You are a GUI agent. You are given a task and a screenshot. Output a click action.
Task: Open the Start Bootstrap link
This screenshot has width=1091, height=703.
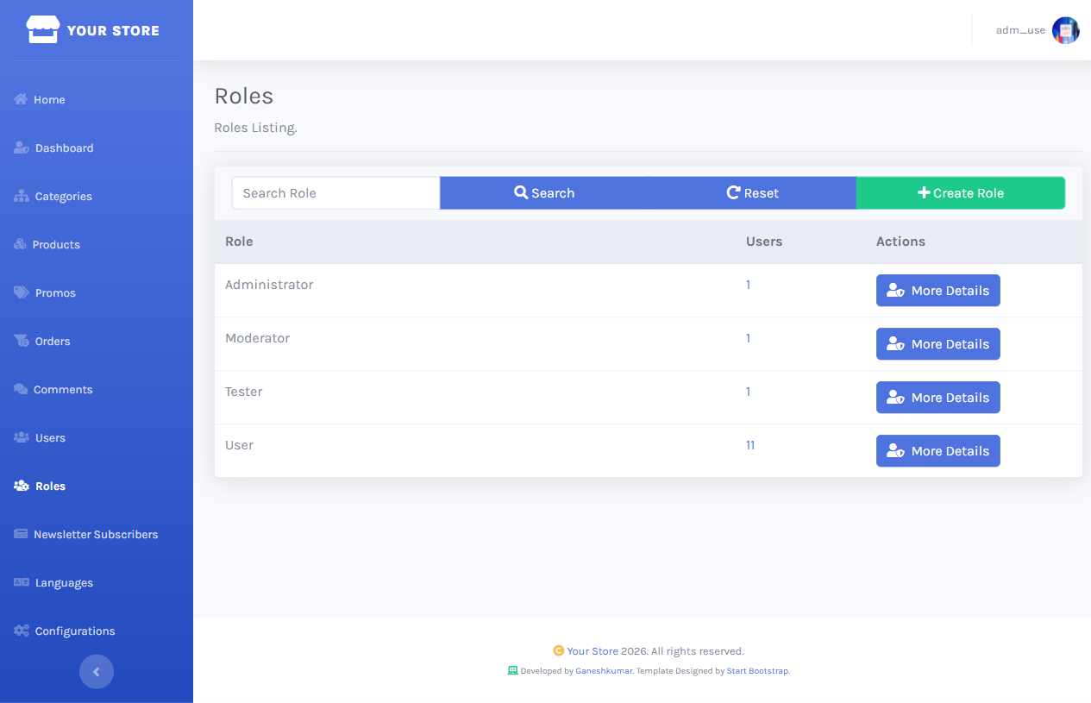point(757,671)
